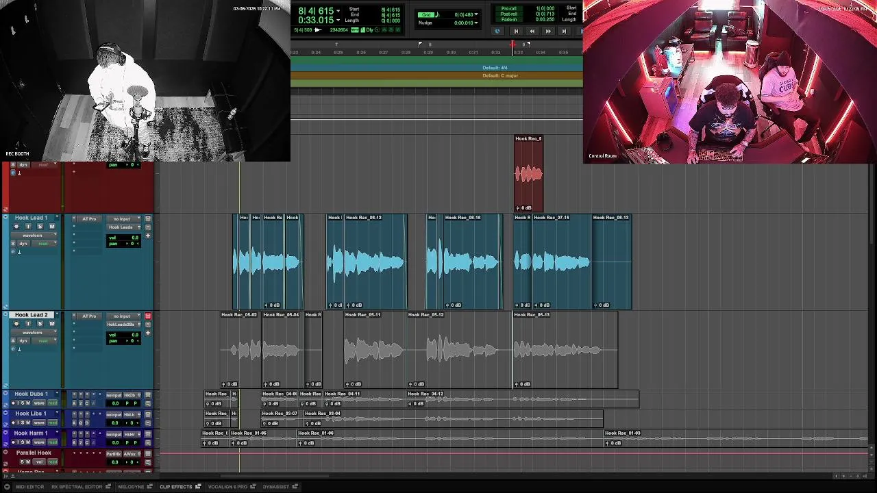Open Hook Lead 1 playlist selector arrow

pos(57,217)
